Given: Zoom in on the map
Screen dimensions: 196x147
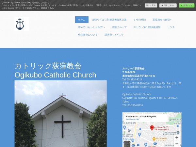Looking at the screenshot, I should point(177,138).
